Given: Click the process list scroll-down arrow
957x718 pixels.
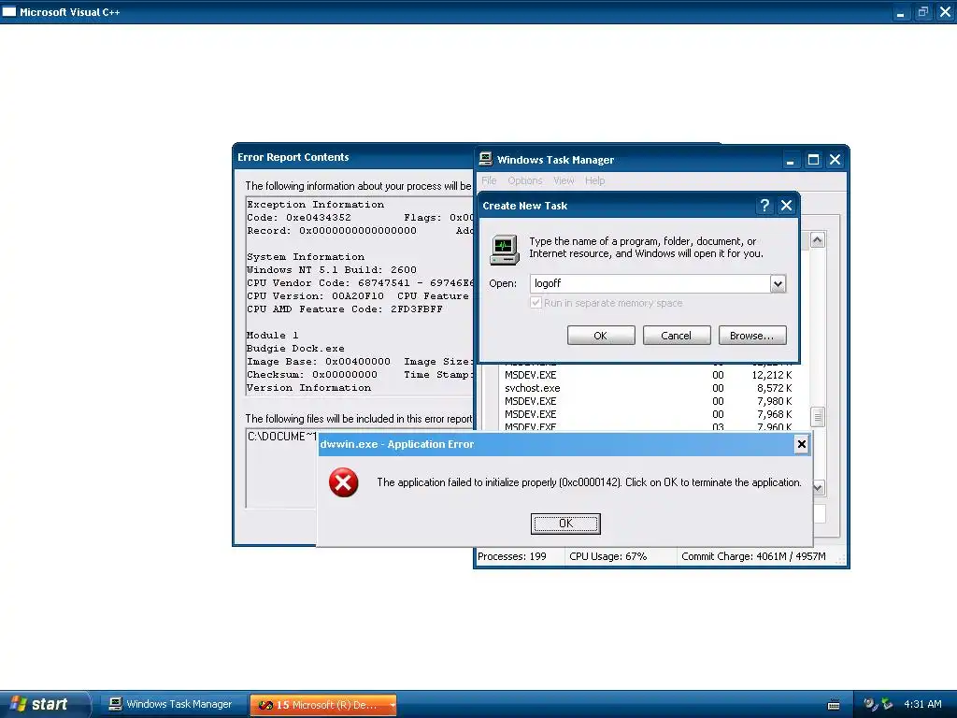Looking at the screenshot, I should click(x=818, y=487).
